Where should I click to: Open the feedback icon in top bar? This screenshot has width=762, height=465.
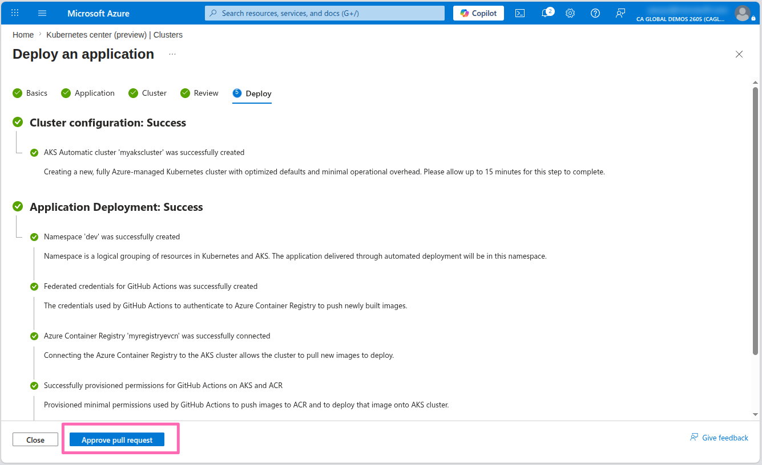620,13
